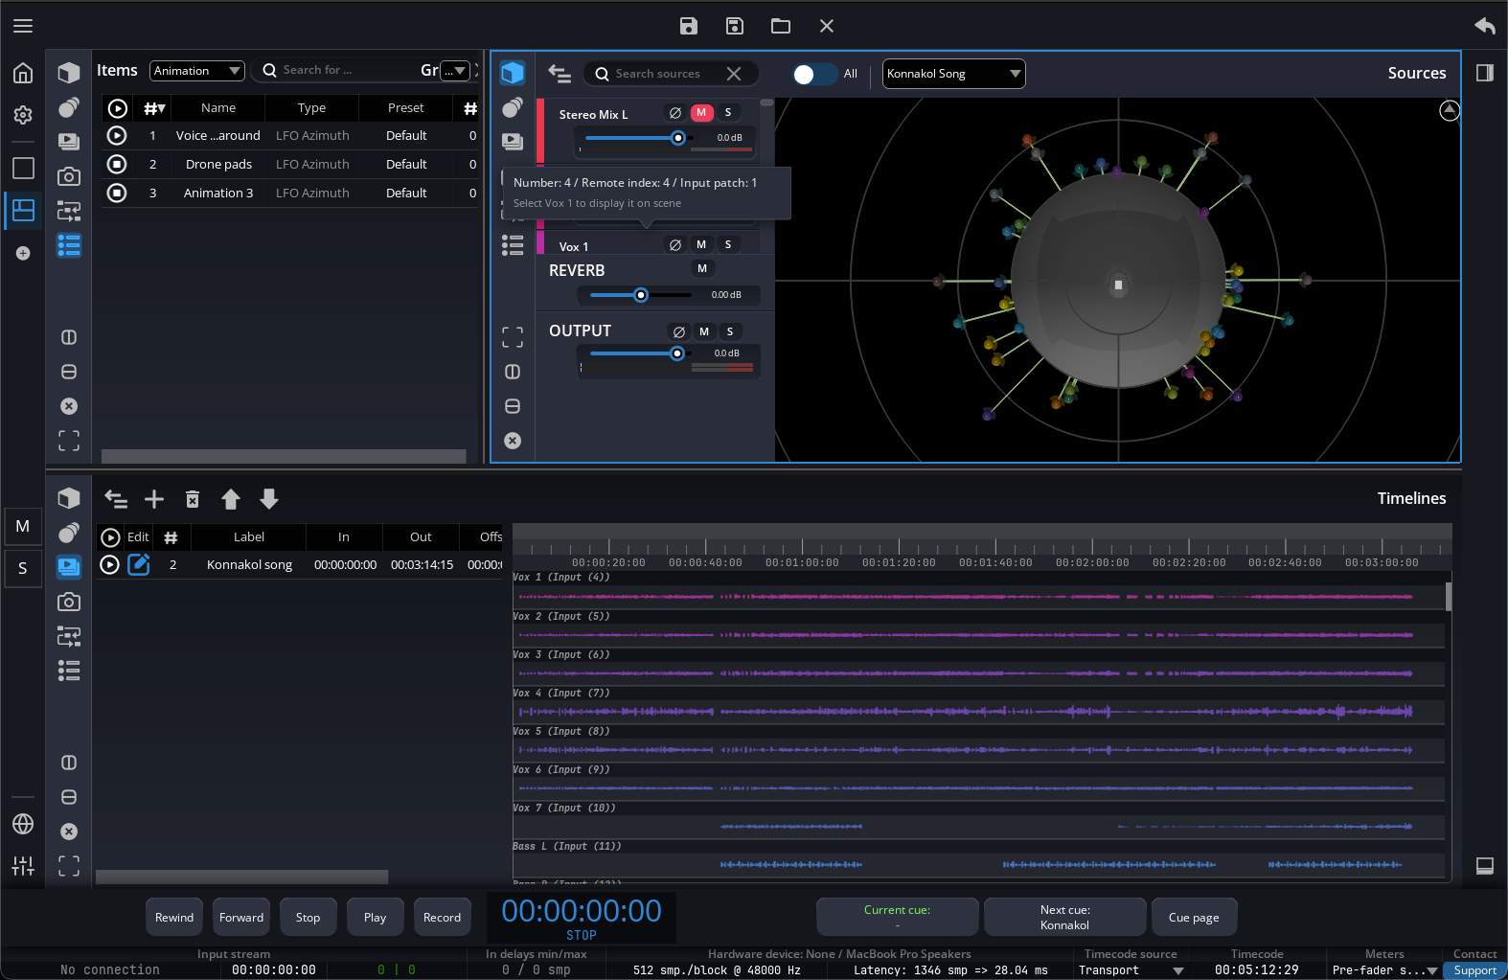Click the edit pencil icon for Konnakol song
This screenshot has width=1508, height=980.
(139, 564)
